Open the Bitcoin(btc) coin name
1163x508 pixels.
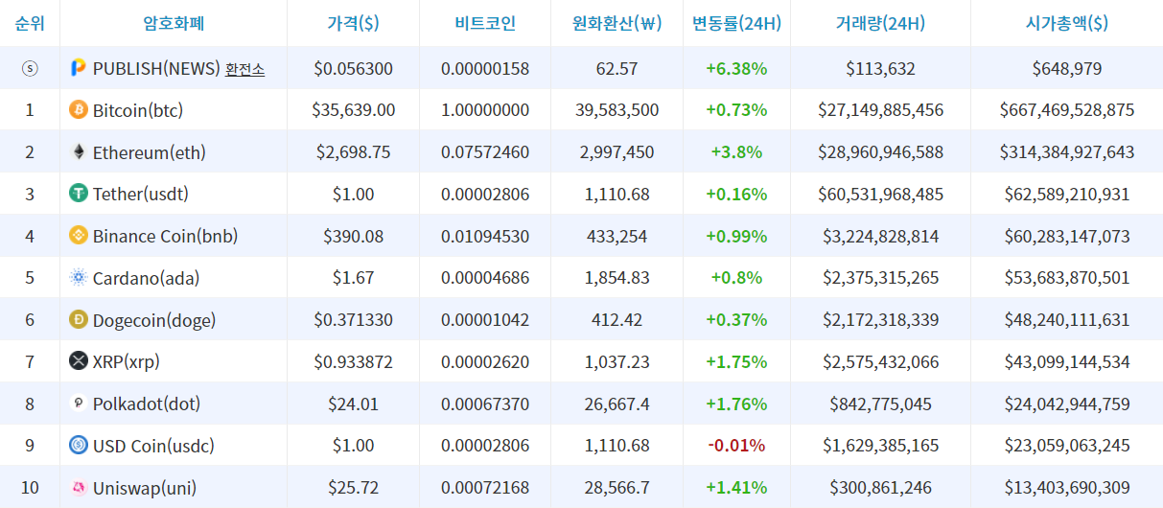138,110
